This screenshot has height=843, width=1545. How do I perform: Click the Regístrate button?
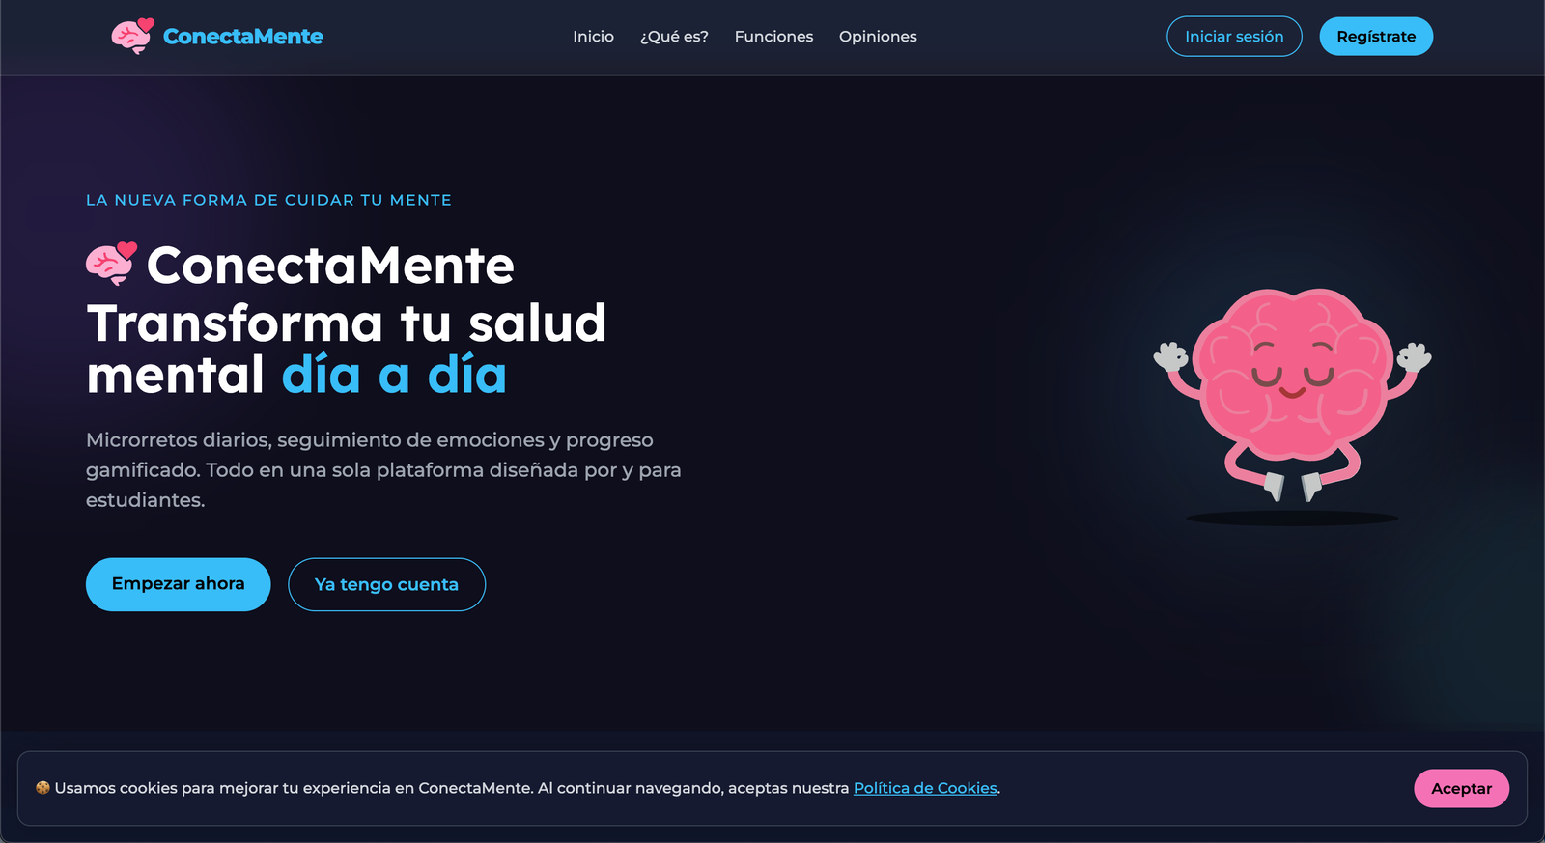click(x=1376, y=37)
